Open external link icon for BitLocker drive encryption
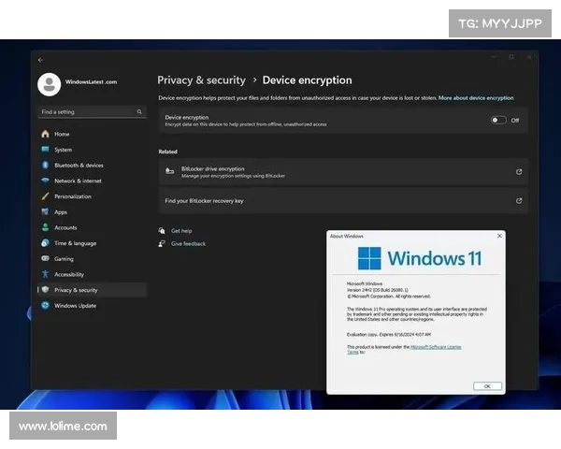Viewport: 561px width, 449px height. pyautogui.click(x=519, y=172)
